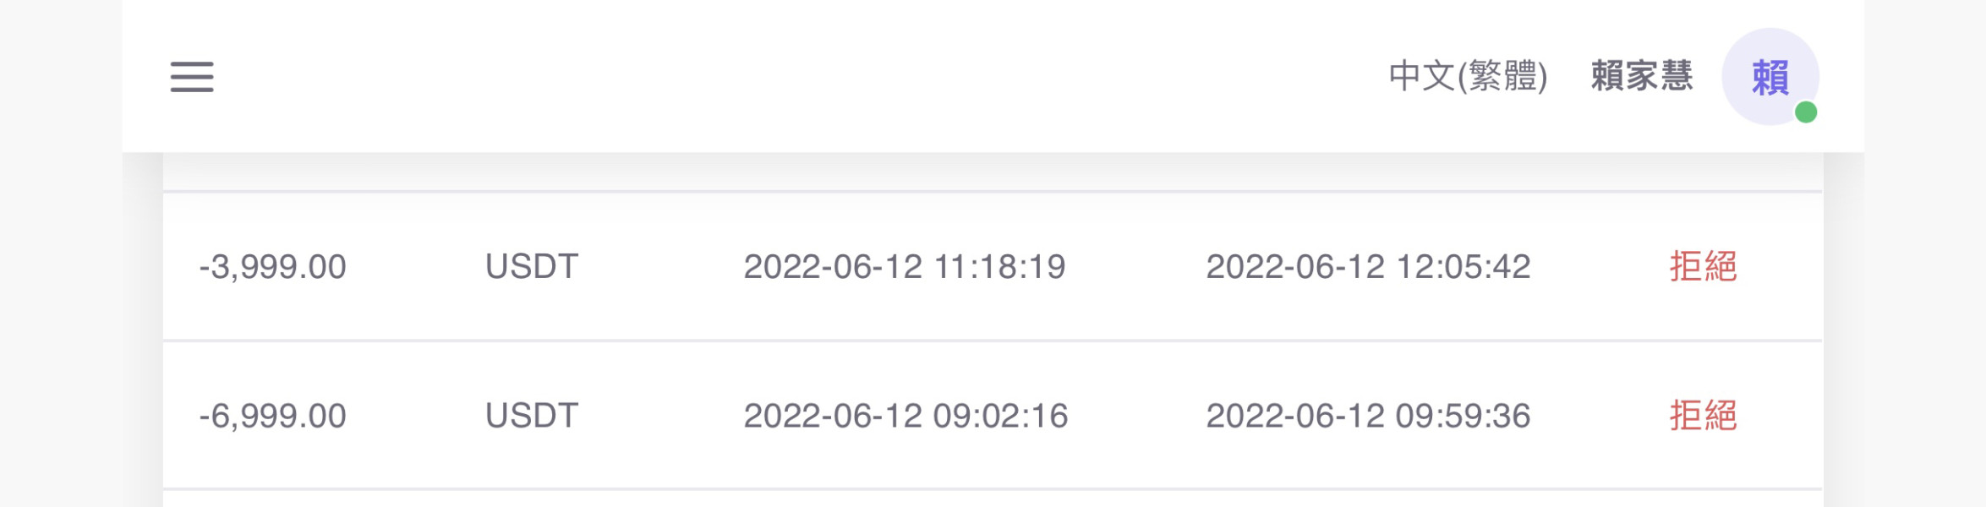The width and height of the screenshot is (1986, 507).
Task: Click empty header space right of hamburger
Action: point(761,76)
